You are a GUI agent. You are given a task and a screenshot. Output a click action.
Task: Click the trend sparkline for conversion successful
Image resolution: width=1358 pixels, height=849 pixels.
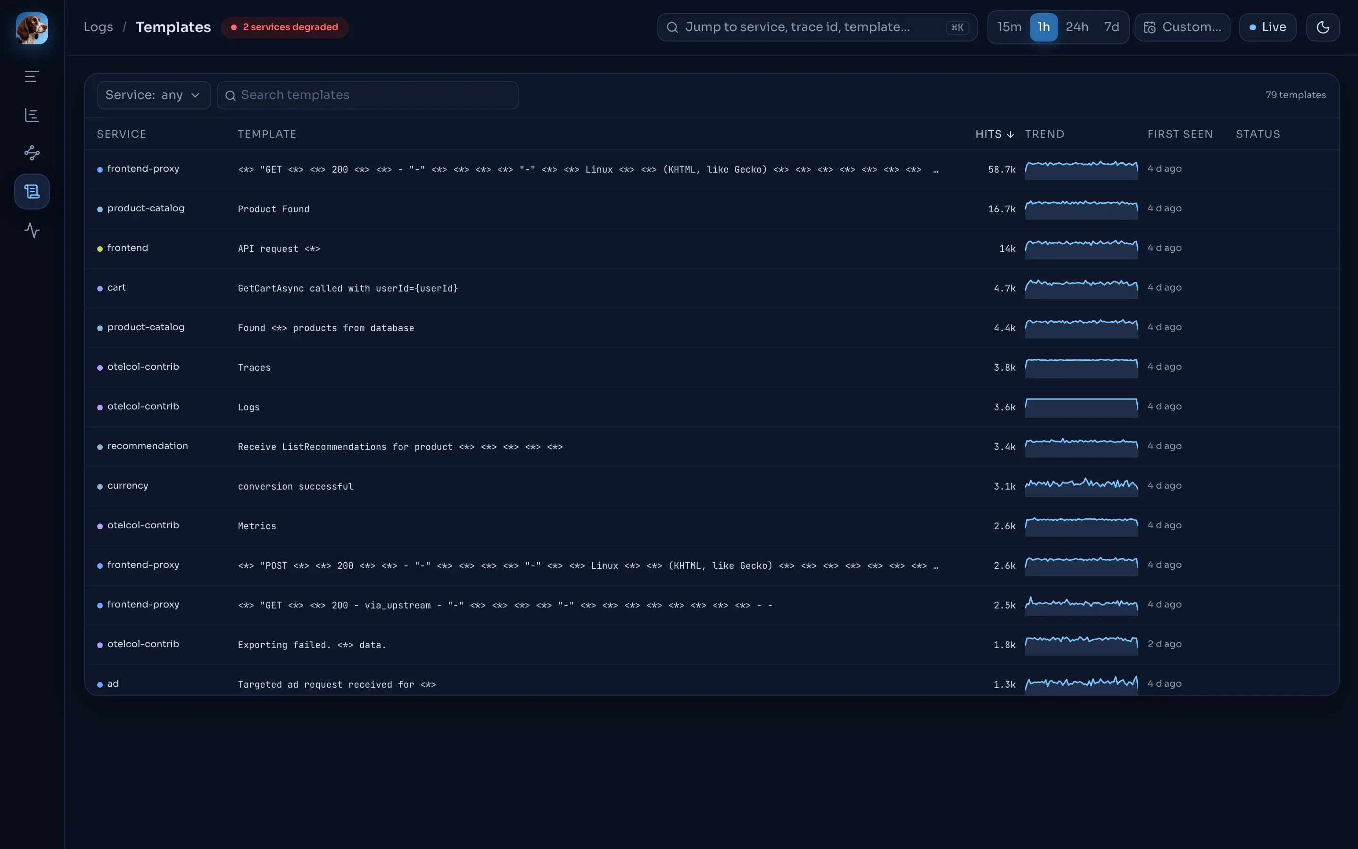(x=1081, y=486)
